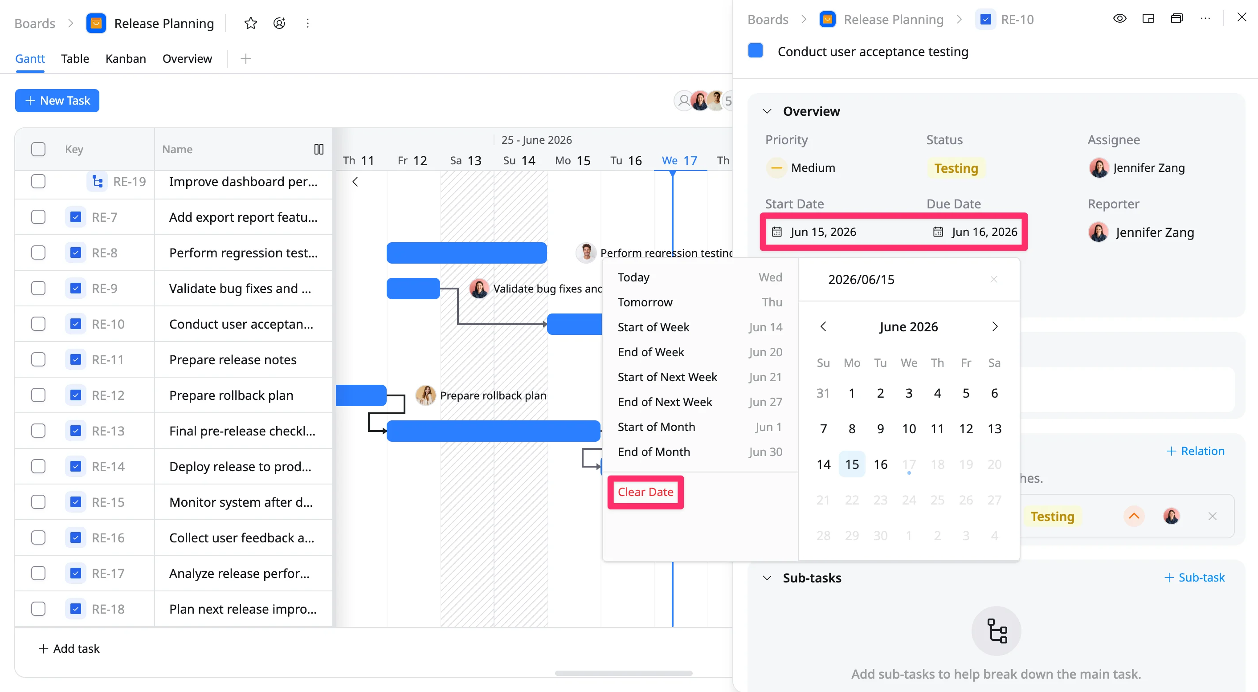The height and width of the screenshot is (692, 1258).
Task: Select the RE-19 row checkbox
Action: pos(38,182)
